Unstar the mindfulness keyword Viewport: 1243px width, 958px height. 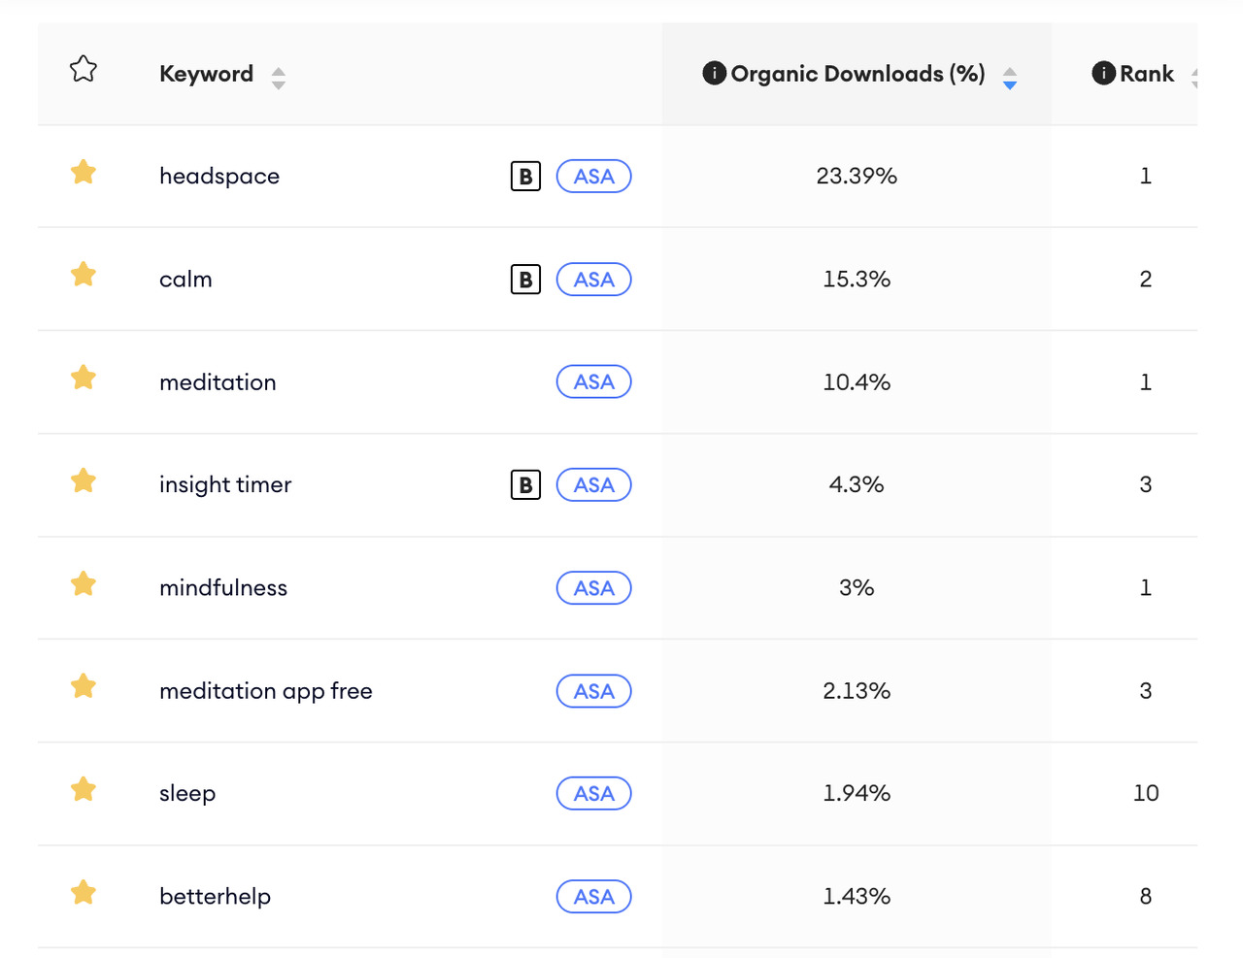point(84,583)
